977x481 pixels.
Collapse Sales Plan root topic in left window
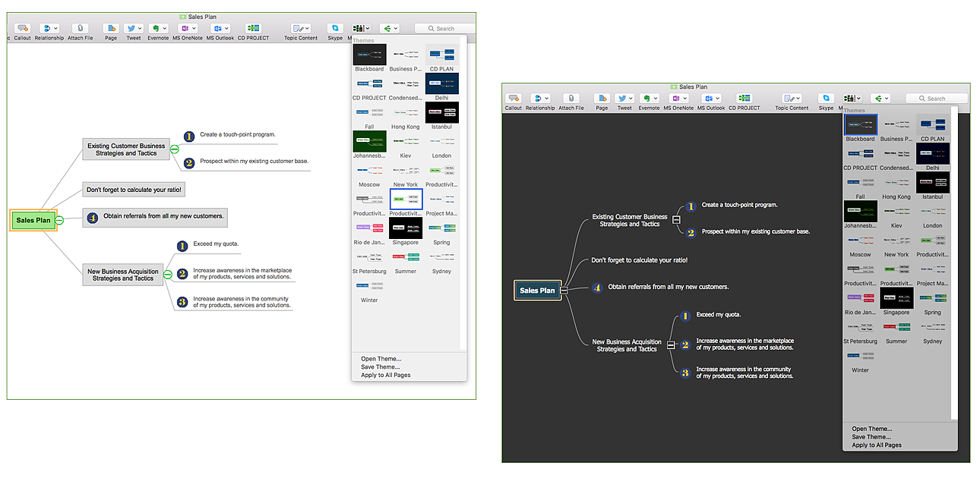59,221
